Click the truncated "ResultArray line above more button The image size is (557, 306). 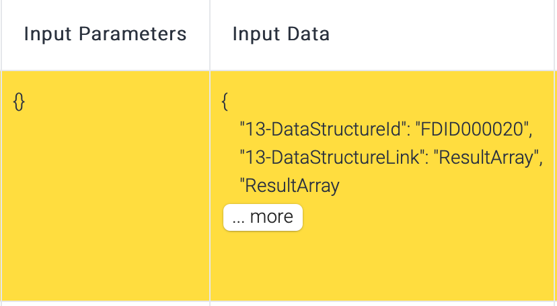[290, 185]
